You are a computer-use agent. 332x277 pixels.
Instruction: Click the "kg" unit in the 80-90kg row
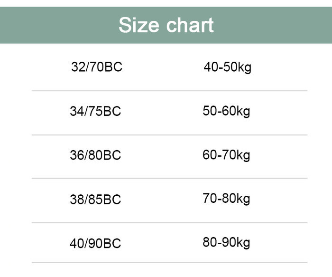(x=243, y=243)
